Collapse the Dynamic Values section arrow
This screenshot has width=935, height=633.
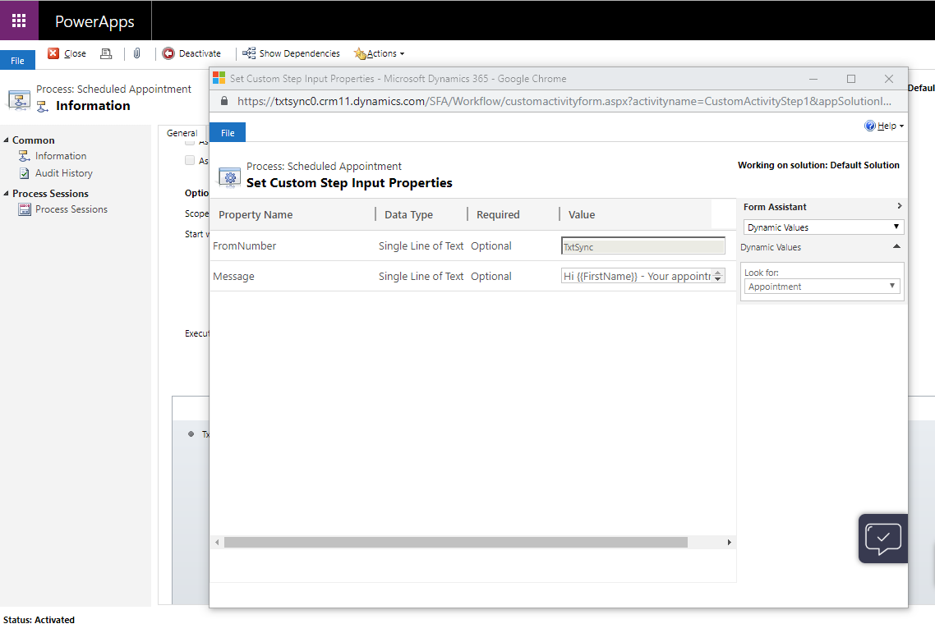pos(896,247)
